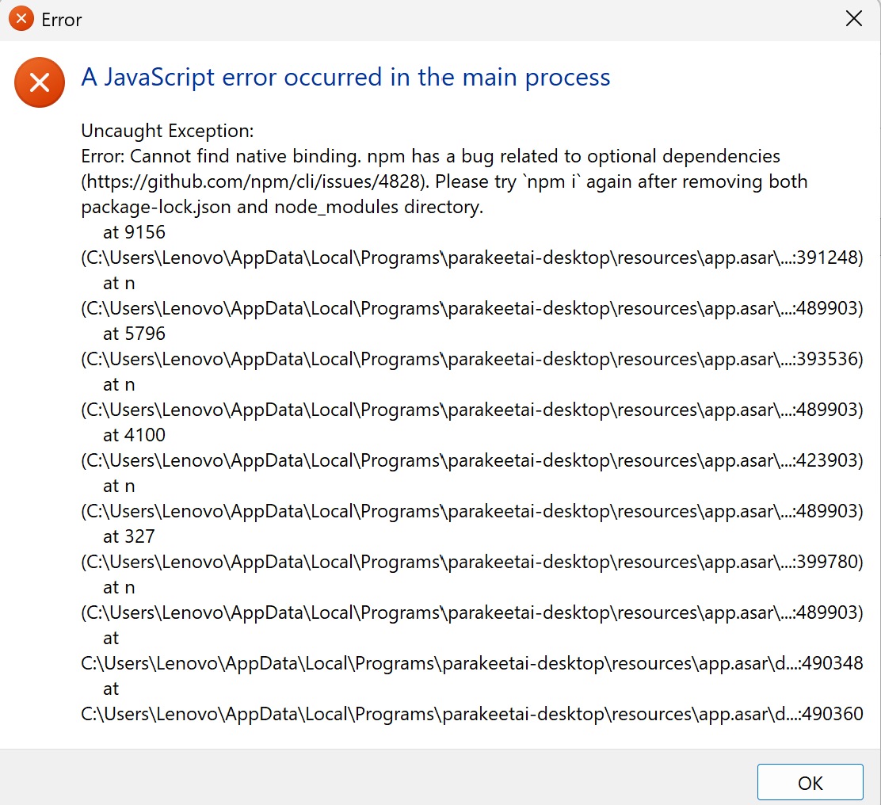881x805 pixels.
Task: Click the "at 4100" stack trace entry
Action: tap(134, 435)
